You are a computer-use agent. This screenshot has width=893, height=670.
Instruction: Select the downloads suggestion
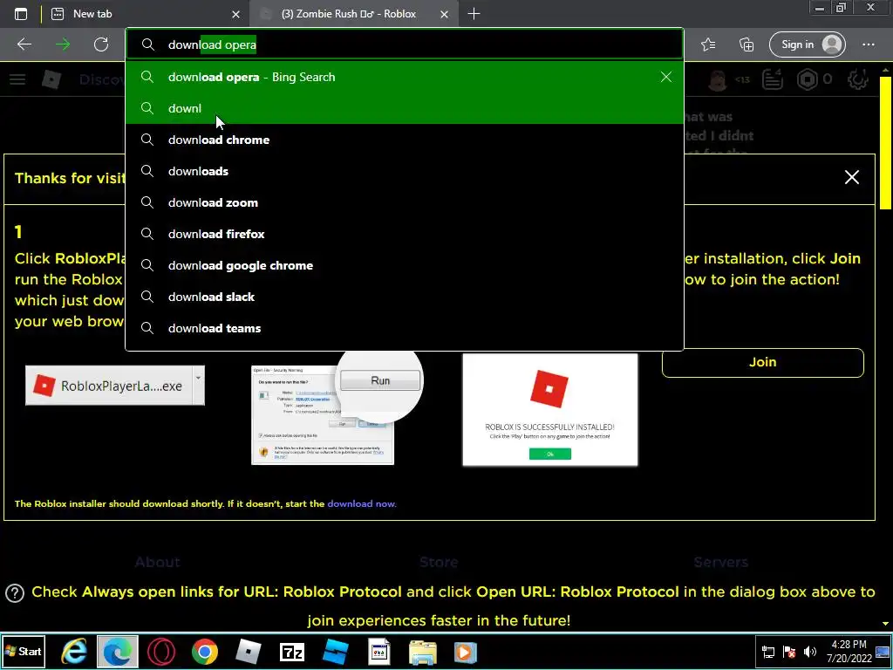405,171
